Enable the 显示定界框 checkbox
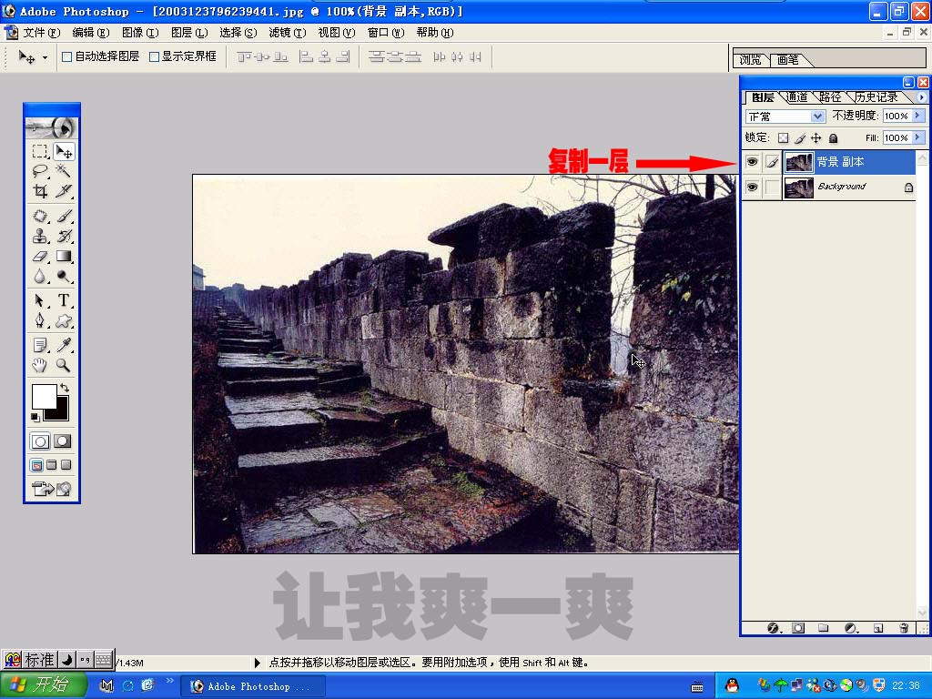 point(154,56)
